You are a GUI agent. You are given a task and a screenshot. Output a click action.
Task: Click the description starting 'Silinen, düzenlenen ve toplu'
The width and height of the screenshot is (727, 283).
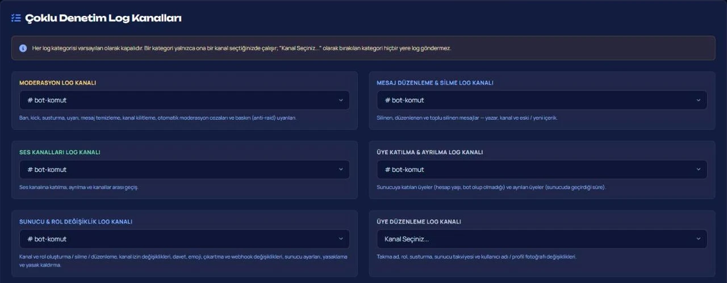pos(467,118)
